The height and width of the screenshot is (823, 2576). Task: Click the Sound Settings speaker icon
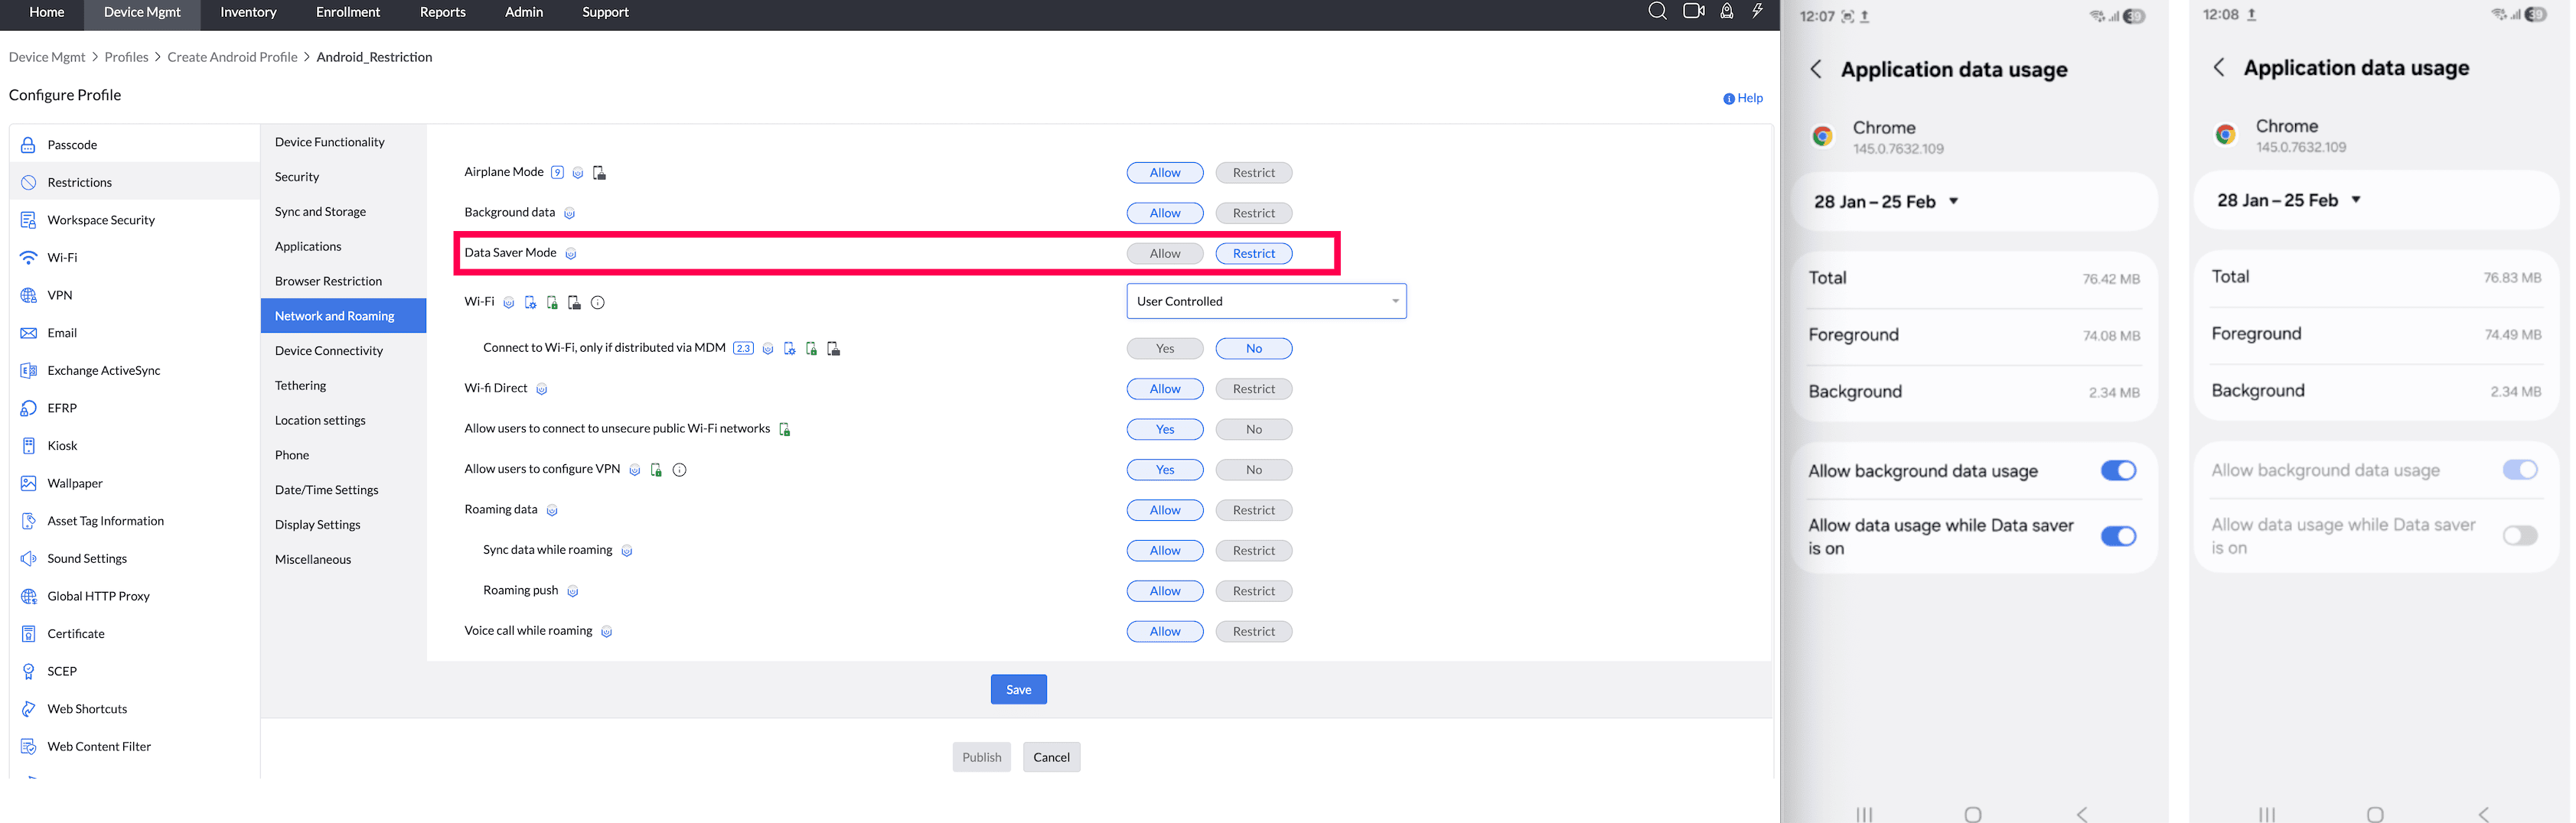[28, 559]
